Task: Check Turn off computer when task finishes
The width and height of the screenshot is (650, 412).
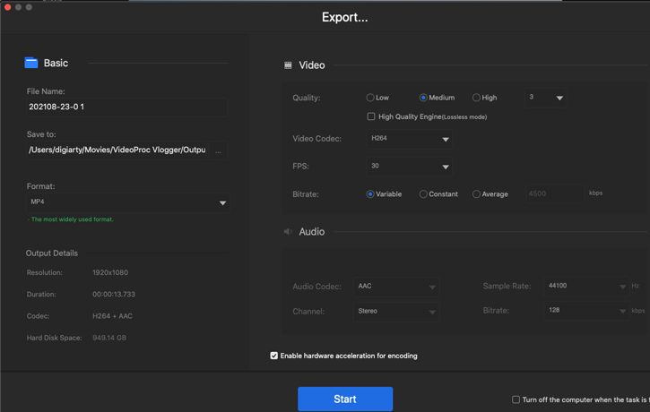Action: tap(516, 399)
